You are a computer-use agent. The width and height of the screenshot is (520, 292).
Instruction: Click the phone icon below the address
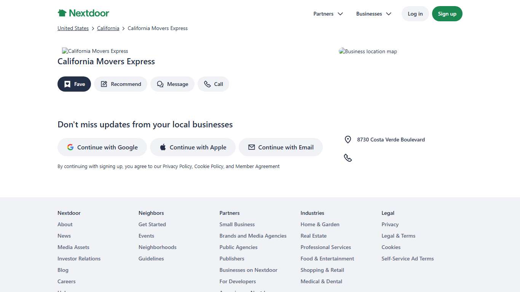348,157
